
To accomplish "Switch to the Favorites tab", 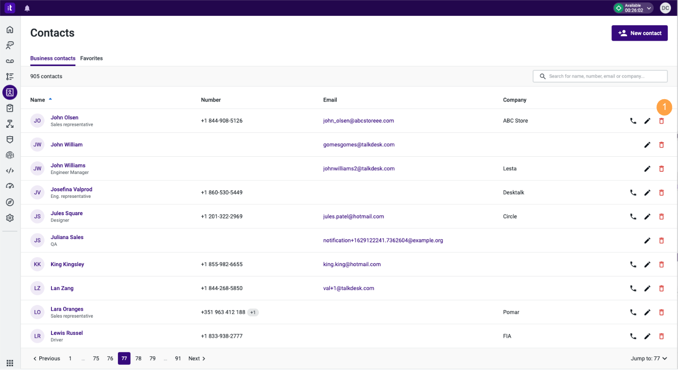I will point(91,58).
